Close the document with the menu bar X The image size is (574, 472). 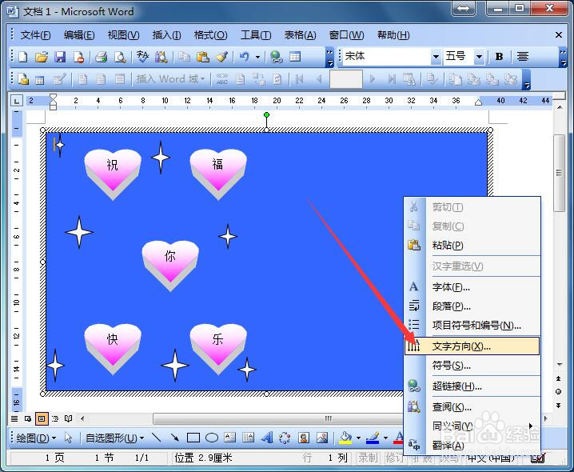tap(559, 35)
